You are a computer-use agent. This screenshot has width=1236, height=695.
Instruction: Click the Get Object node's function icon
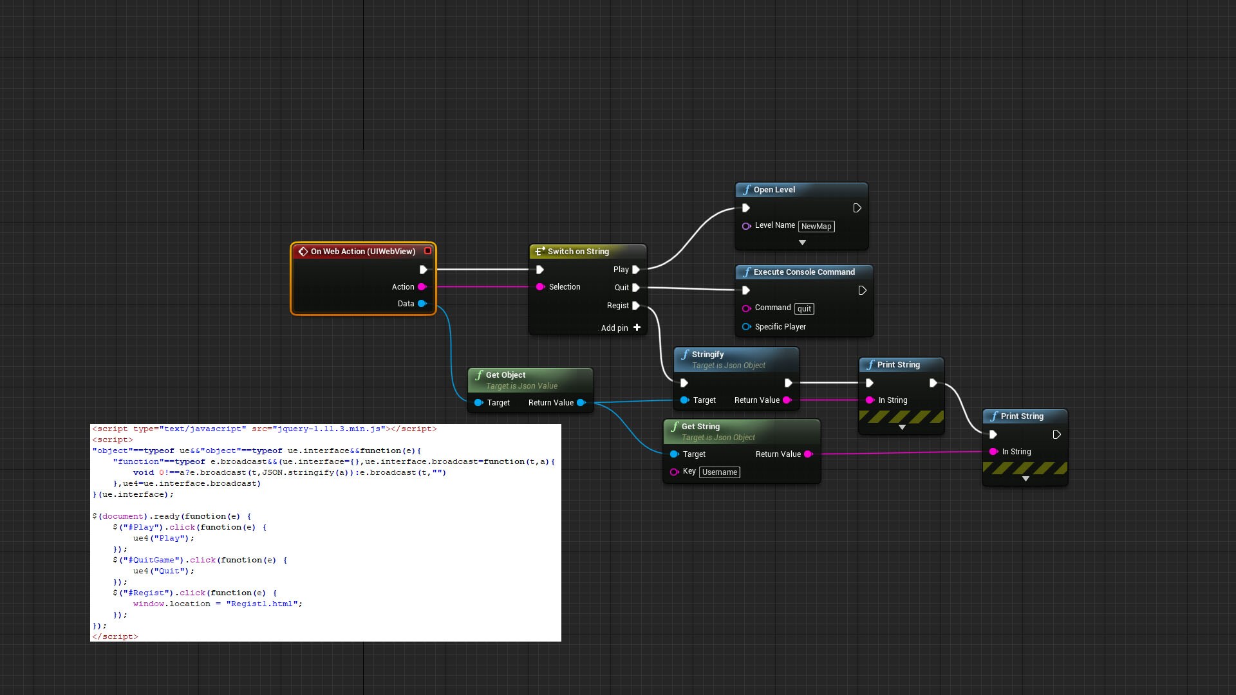[479, 375]
